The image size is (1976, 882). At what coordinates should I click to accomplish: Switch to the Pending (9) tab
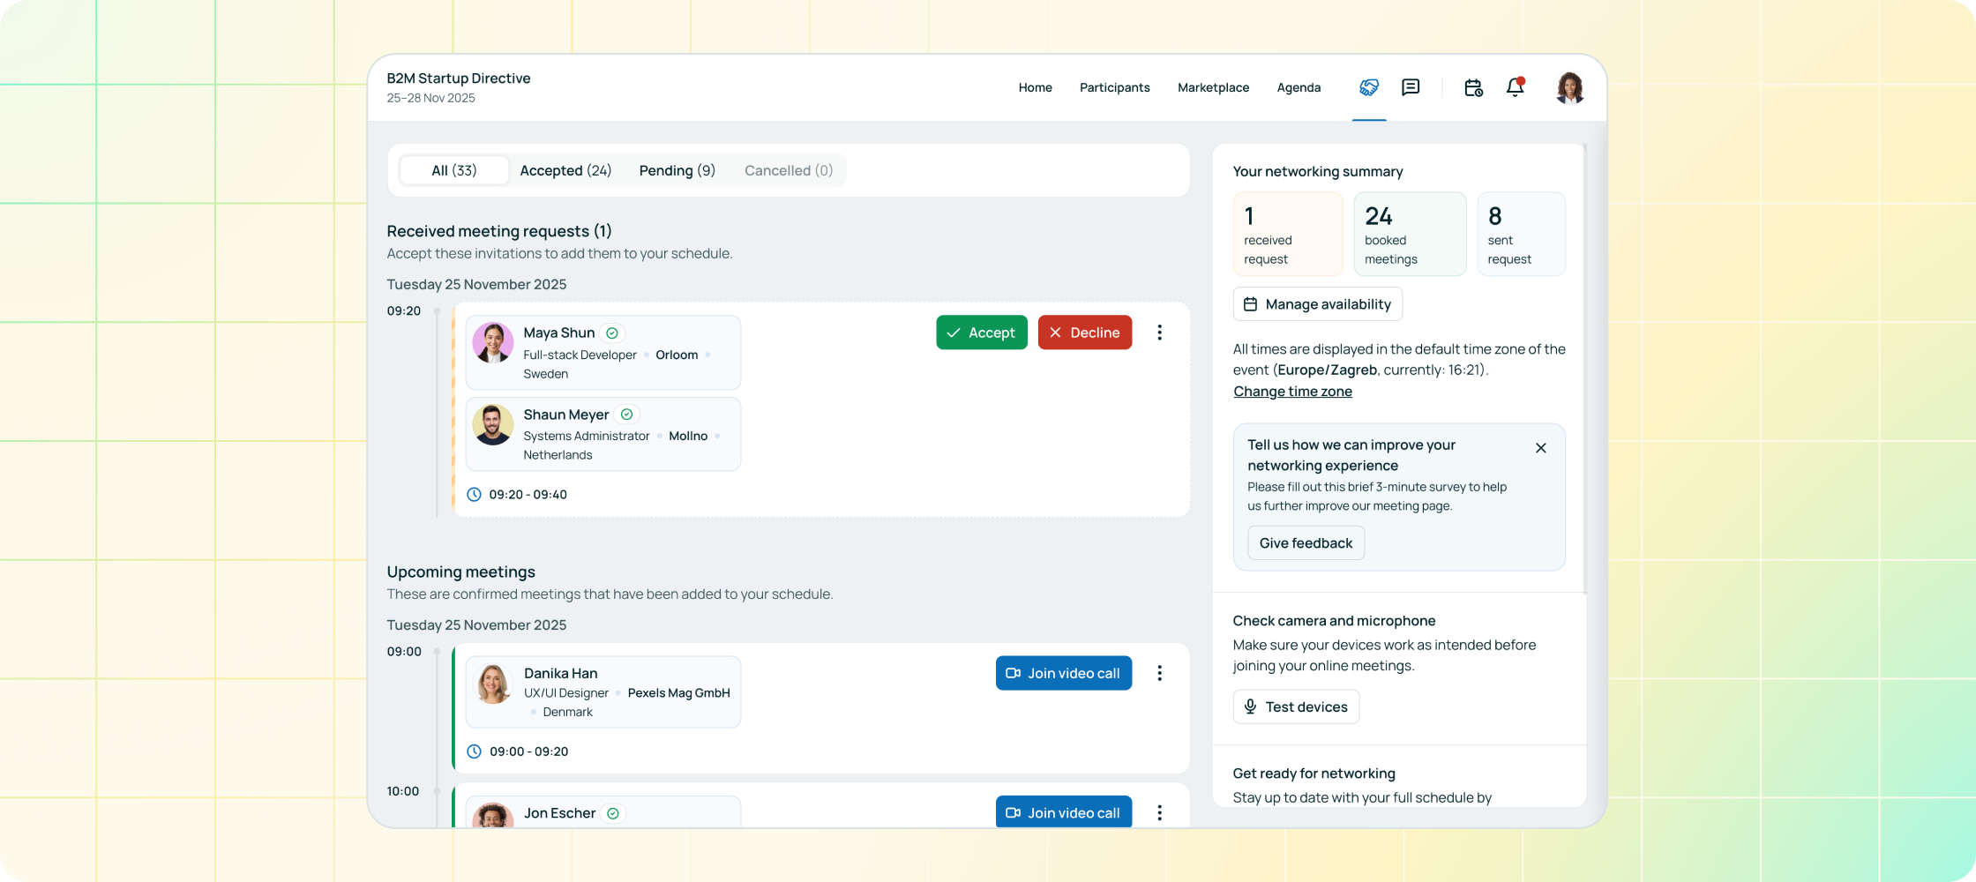677,170
